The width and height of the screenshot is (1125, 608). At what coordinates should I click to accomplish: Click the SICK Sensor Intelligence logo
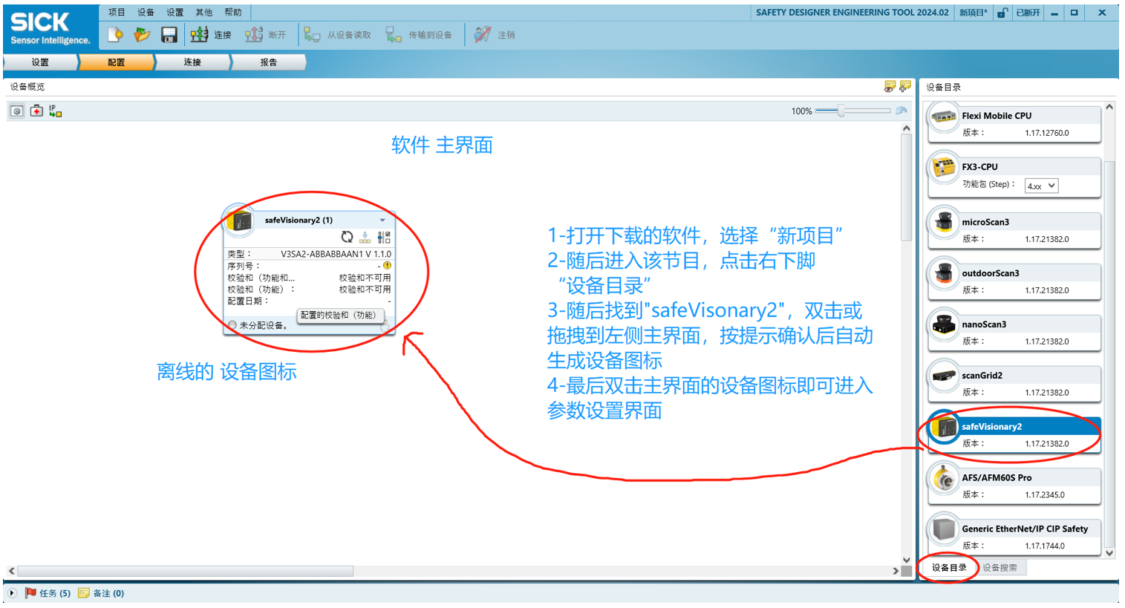(x=50, y=28)
